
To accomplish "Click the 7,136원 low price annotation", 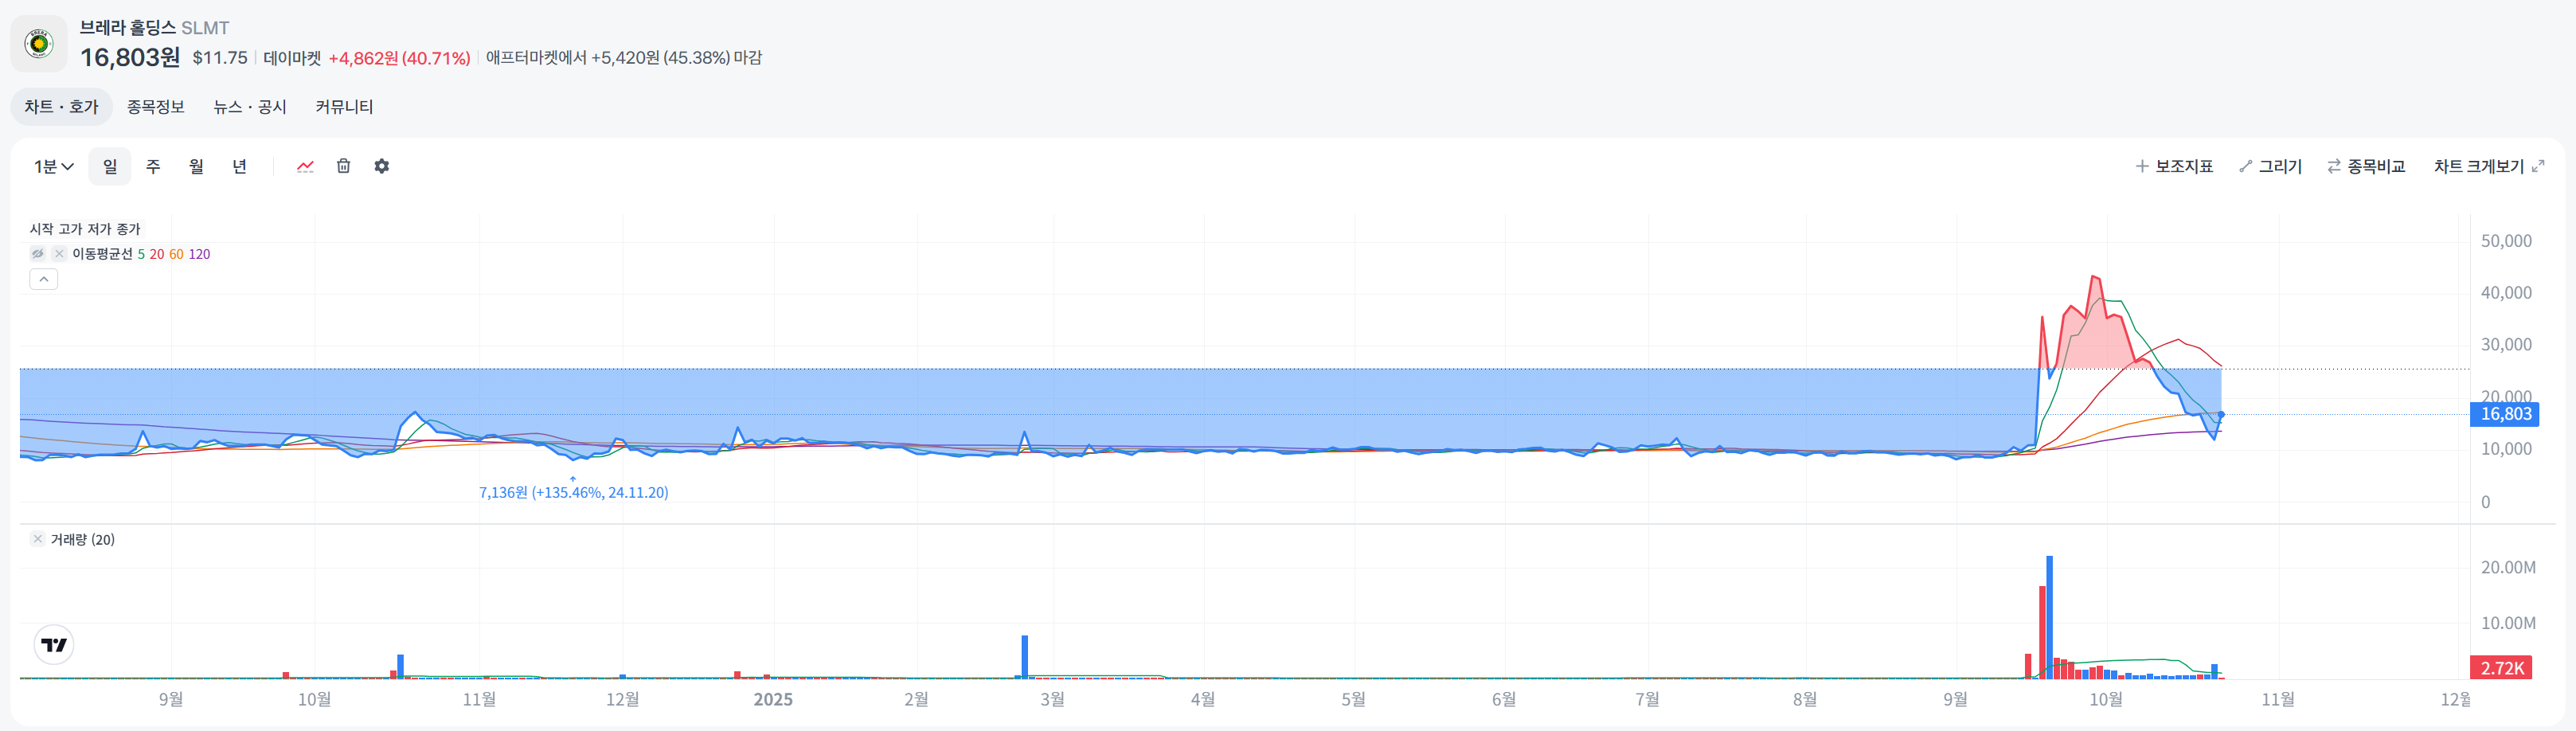I will [x=573, y=492].
